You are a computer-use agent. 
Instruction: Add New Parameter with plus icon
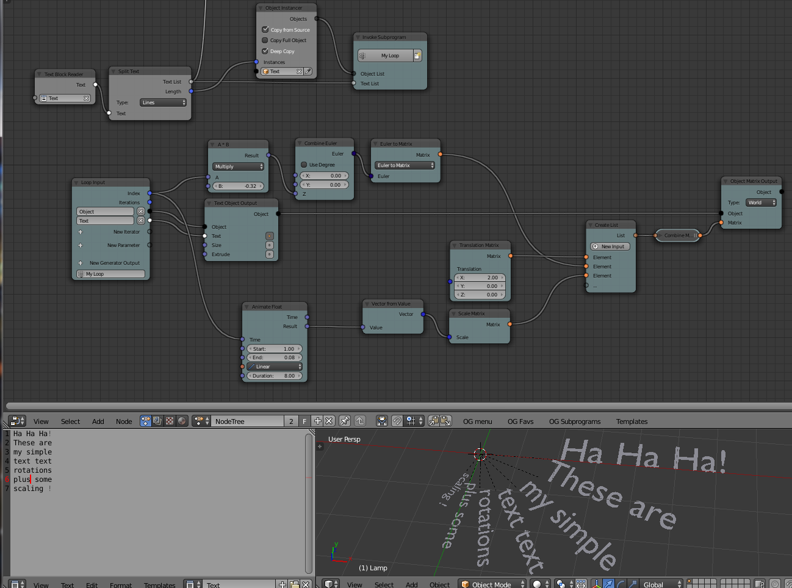coord(80,245)
